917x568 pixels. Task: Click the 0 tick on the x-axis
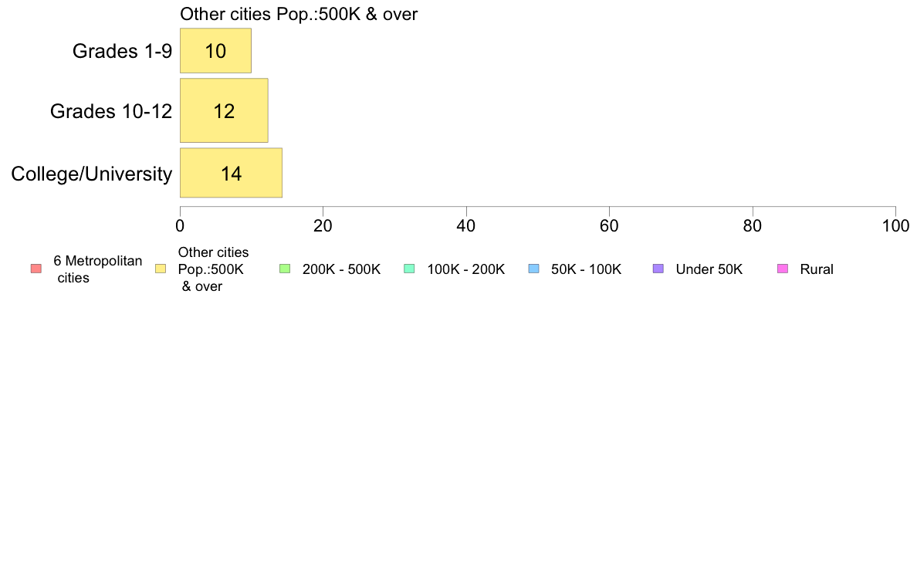[x=180, y=226]
